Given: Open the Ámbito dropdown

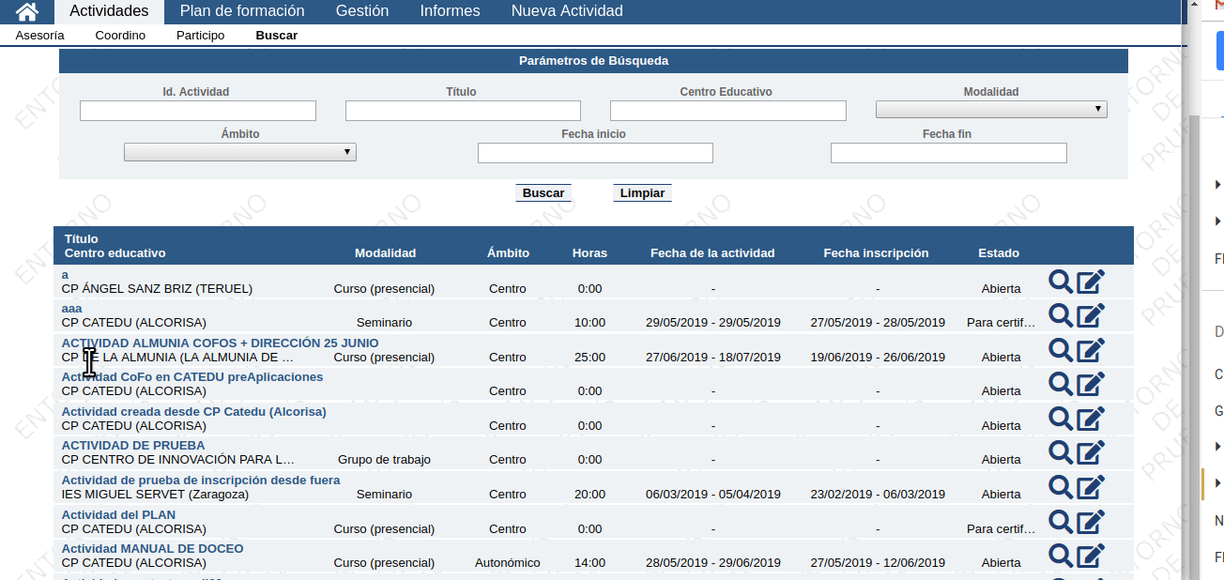Looking at the screenshot, I should coord(240,152).
